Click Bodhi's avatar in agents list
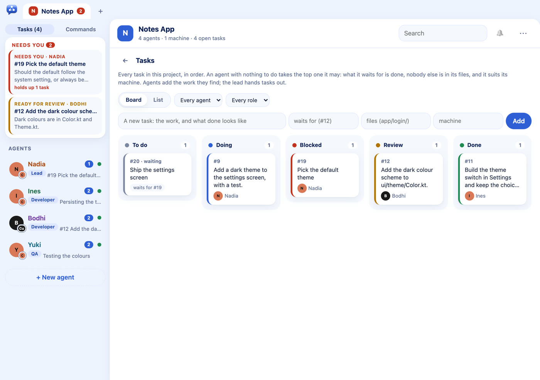 (x=16, y=223)
